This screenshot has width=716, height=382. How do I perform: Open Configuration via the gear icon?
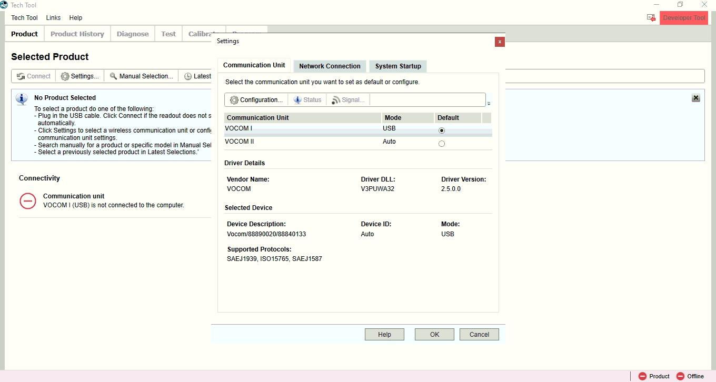(235, 99)
